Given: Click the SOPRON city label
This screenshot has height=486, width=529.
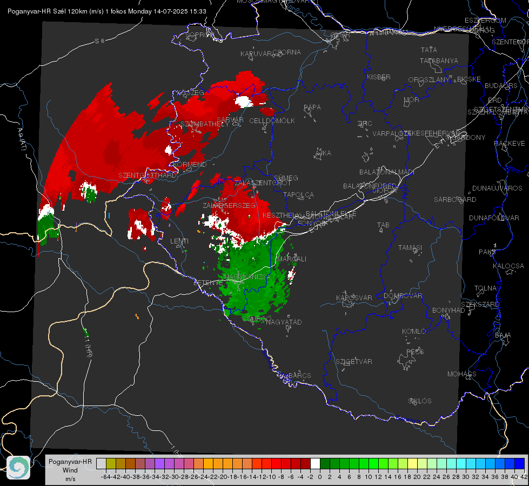Looking at the screenshot, I should (199, 35).
